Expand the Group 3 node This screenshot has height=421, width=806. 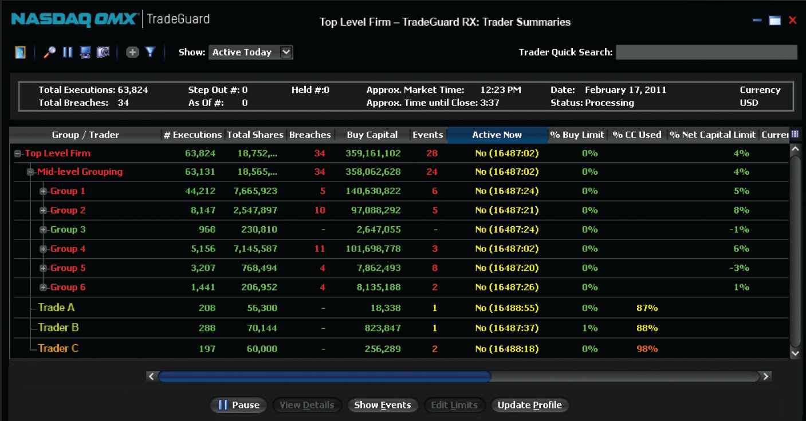(43, 230)
